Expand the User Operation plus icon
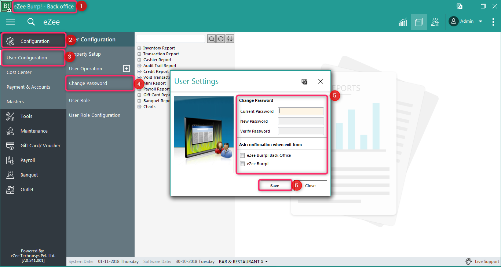The width and height of the screenshot is (501, 267). (127, 68)
